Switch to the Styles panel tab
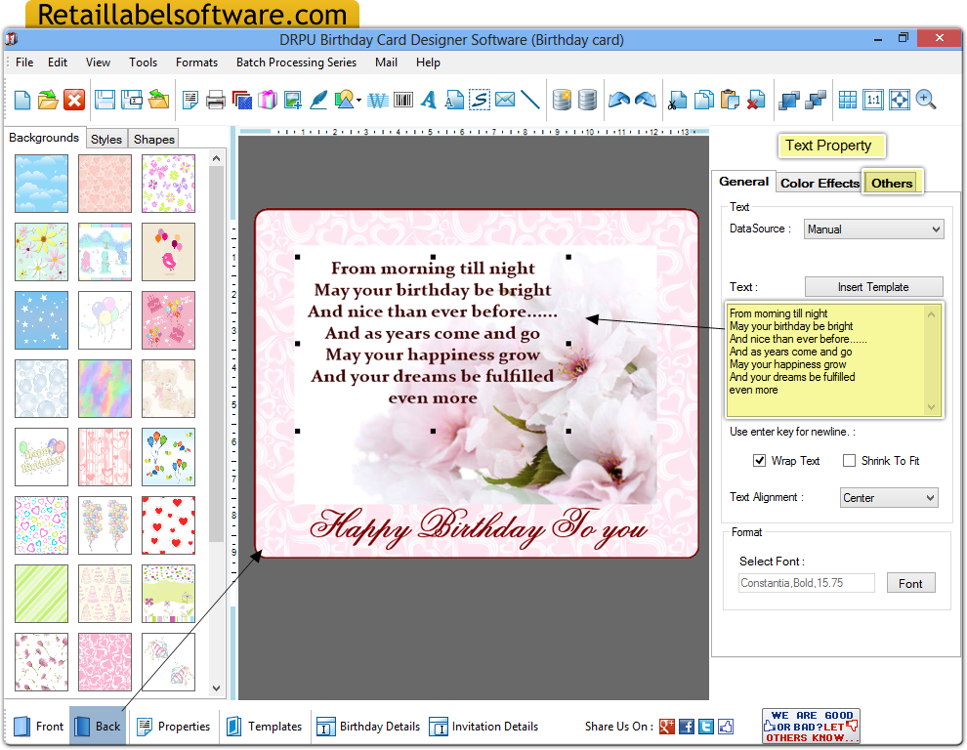Screen dimensions: 967x750 (105, 139)
